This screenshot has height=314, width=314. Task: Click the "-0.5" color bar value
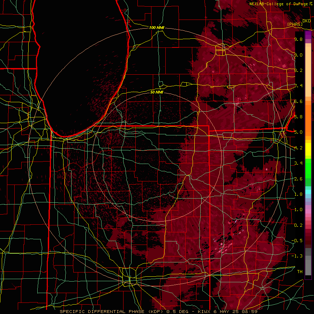click(x=297, y=240)
